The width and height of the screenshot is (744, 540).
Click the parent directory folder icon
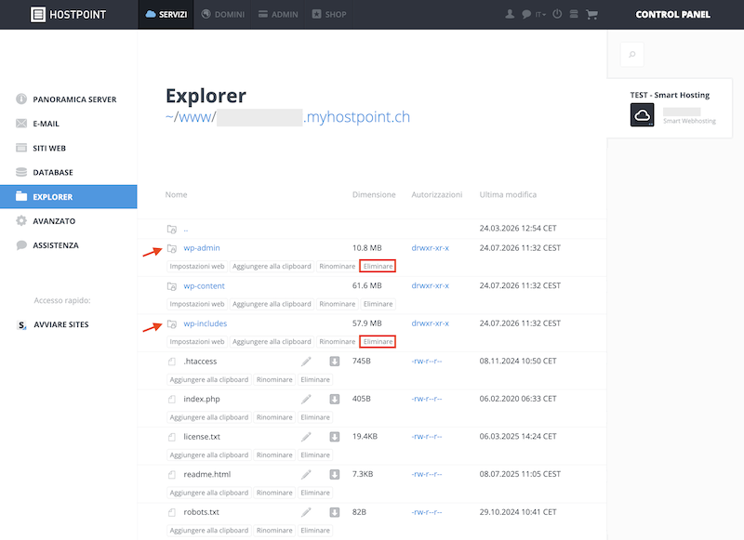point(172,230)
